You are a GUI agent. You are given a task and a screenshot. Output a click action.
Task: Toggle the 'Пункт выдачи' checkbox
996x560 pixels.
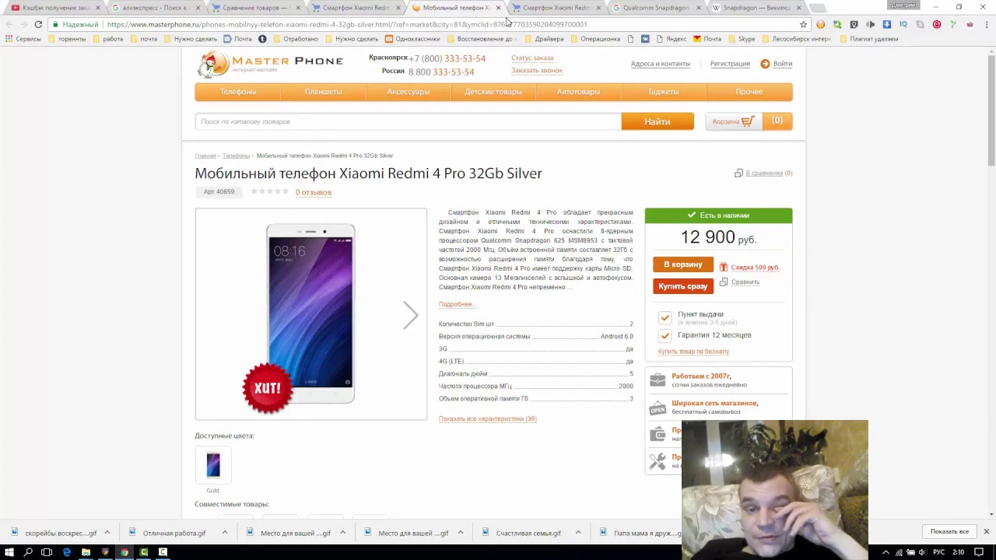tap(665, 317)
